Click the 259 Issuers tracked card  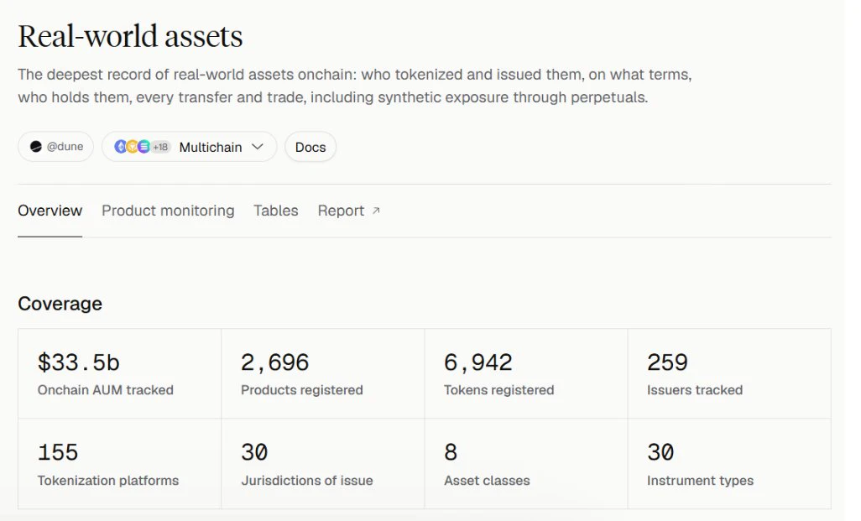(x=729, y=374)
